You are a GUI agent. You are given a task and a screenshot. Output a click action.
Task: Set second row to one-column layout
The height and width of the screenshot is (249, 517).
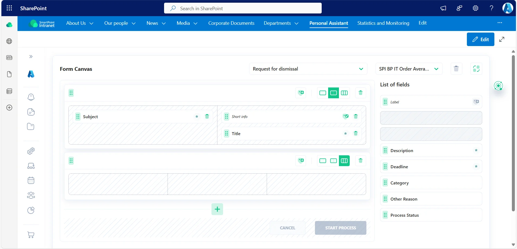coord(322,161)
